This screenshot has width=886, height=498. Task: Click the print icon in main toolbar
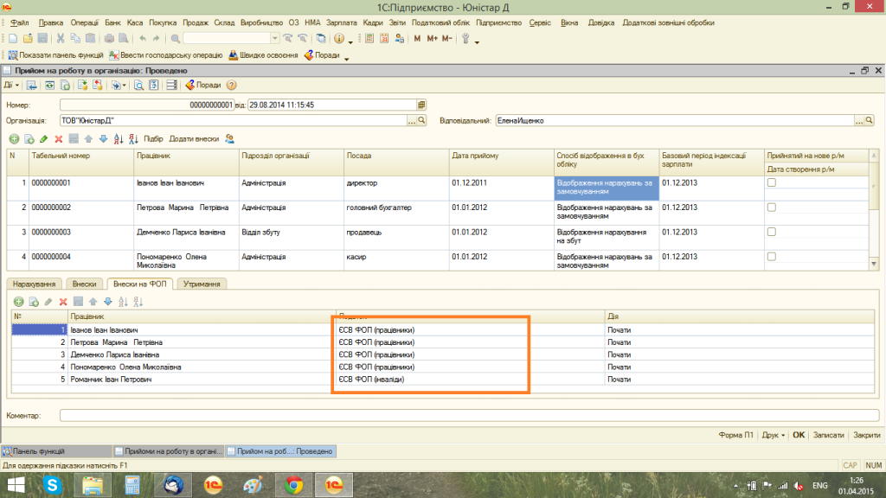[x=109, y=38]
